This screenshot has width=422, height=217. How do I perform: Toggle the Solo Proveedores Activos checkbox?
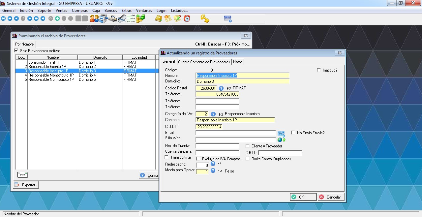pyautogui.click(x=16, y=51)
